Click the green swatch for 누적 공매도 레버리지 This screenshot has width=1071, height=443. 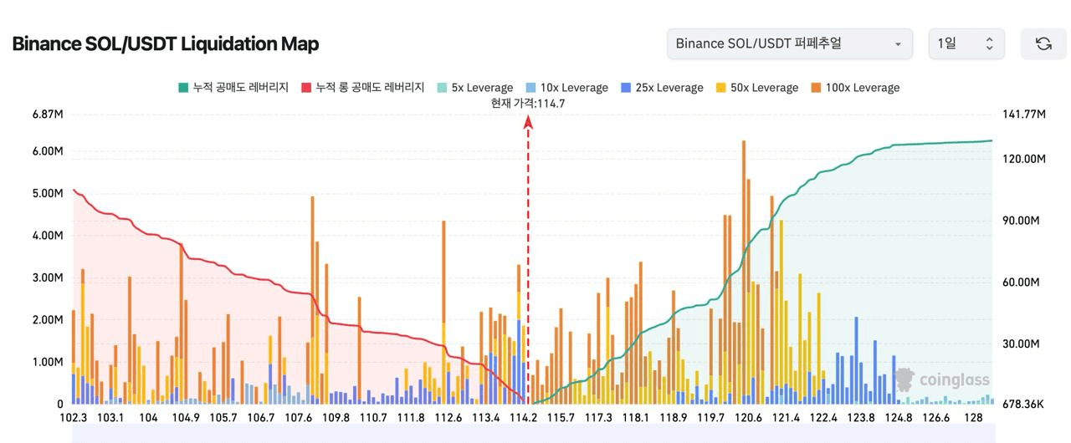[x=184, y=88]
